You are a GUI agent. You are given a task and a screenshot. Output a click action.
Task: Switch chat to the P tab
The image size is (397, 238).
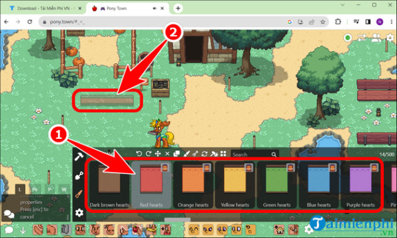coord(50,190)
